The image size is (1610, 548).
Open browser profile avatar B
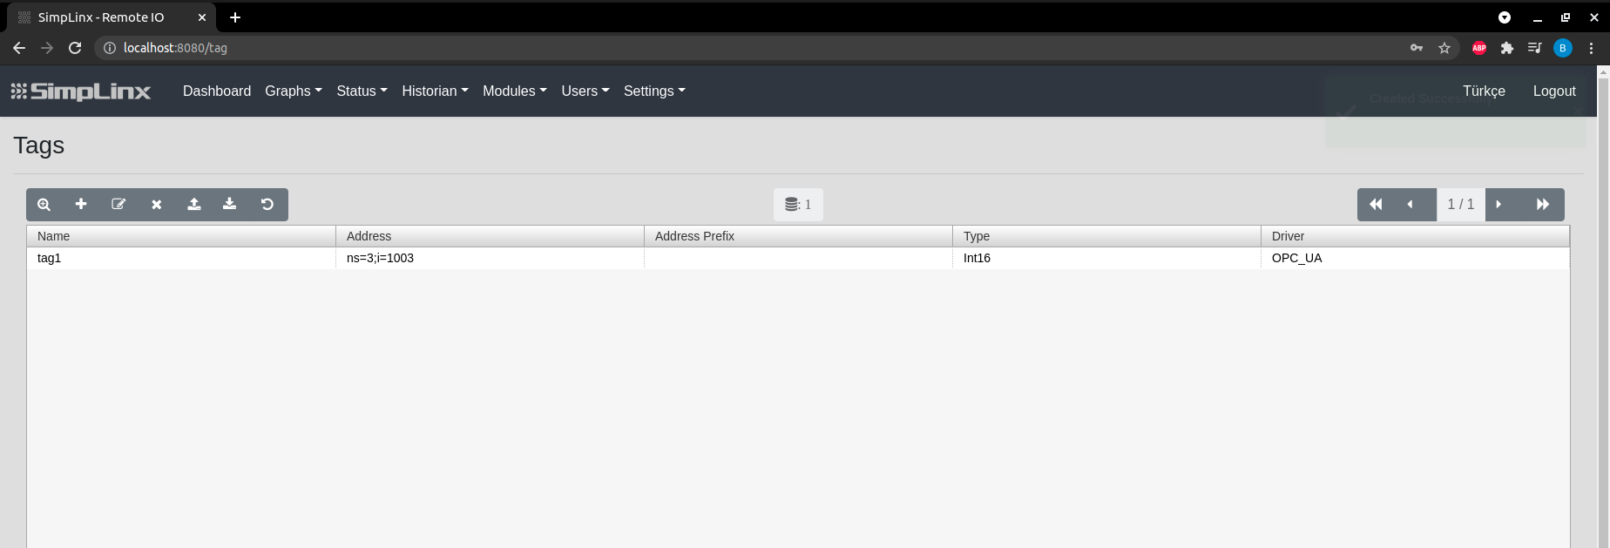(x=1563, y=48)
